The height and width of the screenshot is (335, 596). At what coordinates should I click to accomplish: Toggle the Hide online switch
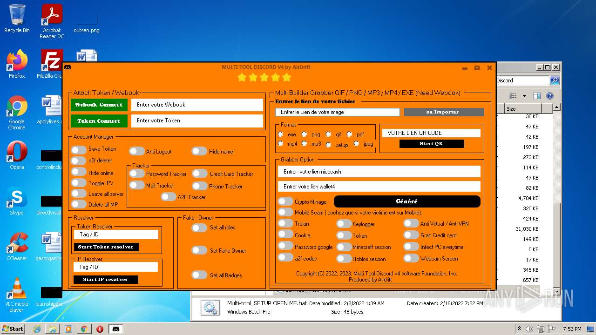click(79, 172)
